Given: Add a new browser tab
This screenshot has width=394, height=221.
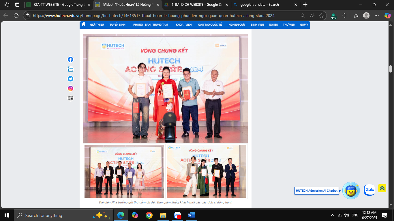Looking at the screenshot, I should [x=305, y=5].
